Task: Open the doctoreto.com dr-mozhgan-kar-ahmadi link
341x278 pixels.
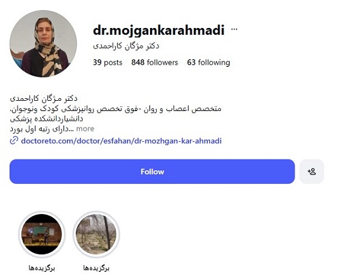Action: pos(121,141)
